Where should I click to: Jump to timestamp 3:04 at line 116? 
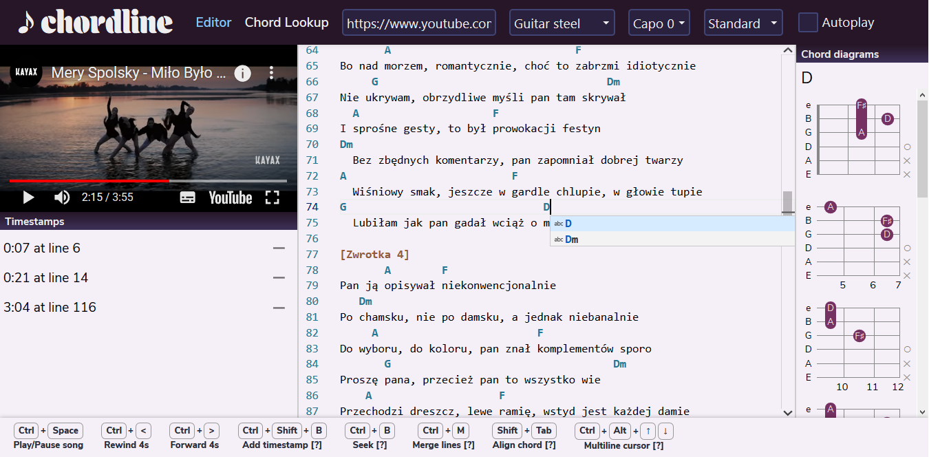tap(50, 308)
